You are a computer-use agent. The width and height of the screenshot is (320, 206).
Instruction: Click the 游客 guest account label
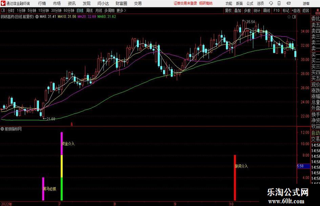pyautogui.click(x=306, y=3)
